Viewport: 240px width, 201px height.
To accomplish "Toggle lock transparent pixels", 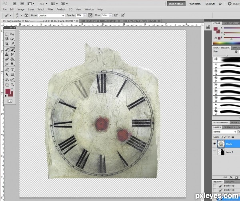I will [221, 137].
